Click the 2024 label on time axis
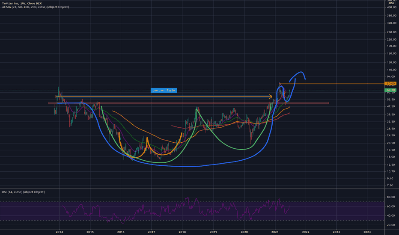399x235 pixels. [367, 232]
